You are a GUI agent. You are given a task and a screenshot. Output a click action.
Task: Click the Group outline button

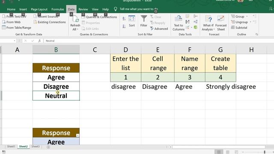click(x=238, y=16)
